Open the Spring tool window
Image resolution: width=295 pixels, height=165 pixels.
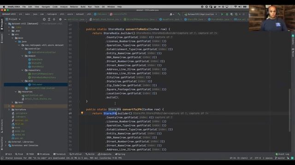[x=120, y=154]
